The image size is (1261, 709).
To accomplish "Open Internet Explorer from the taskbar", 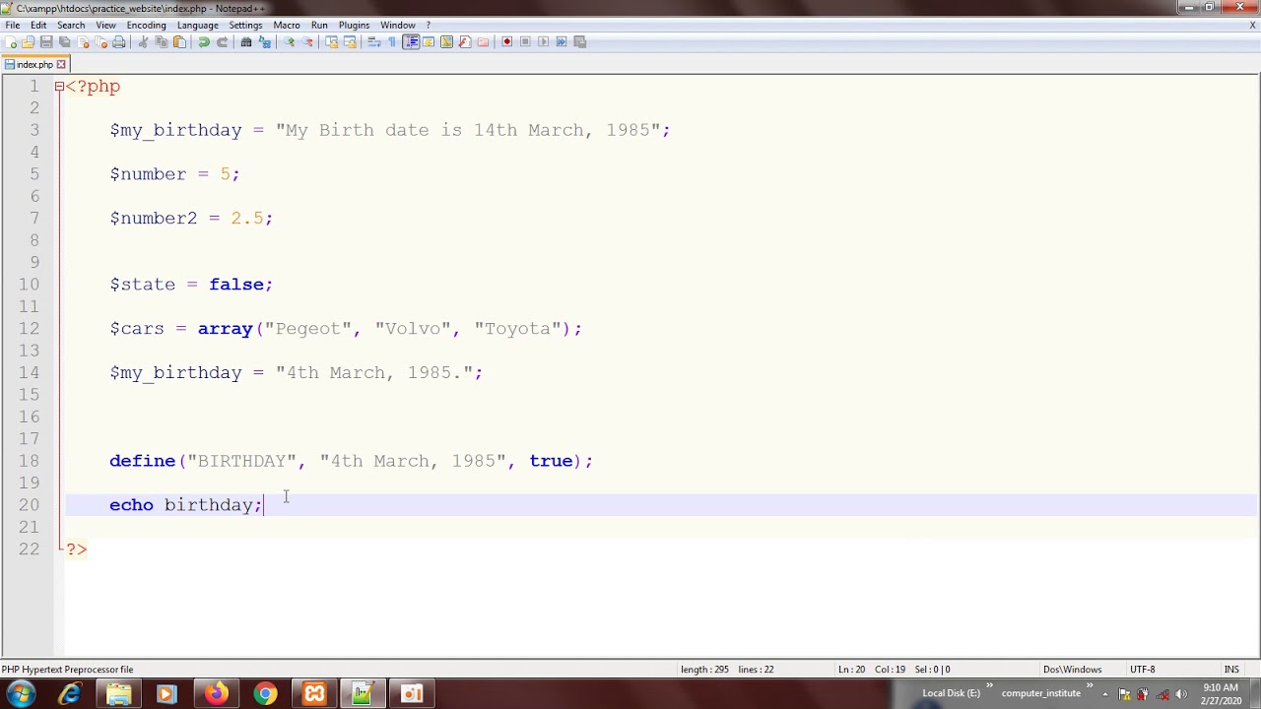I will coord(70,694).
